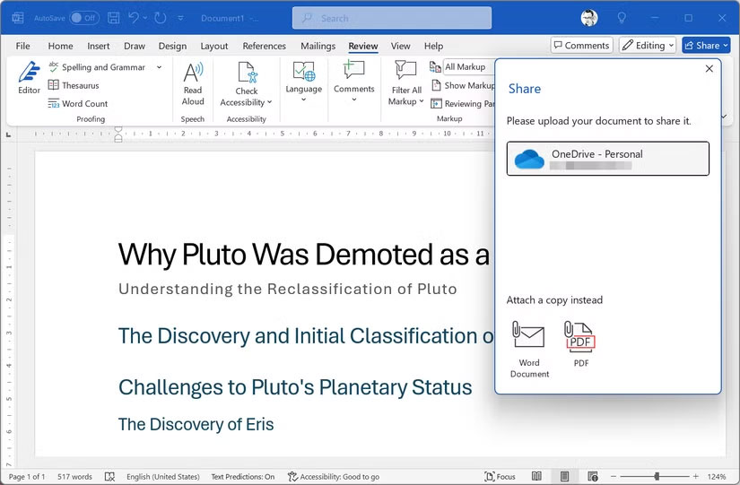
Task: Toggle the AutoSave switch
Action: (x=83, y=18)
